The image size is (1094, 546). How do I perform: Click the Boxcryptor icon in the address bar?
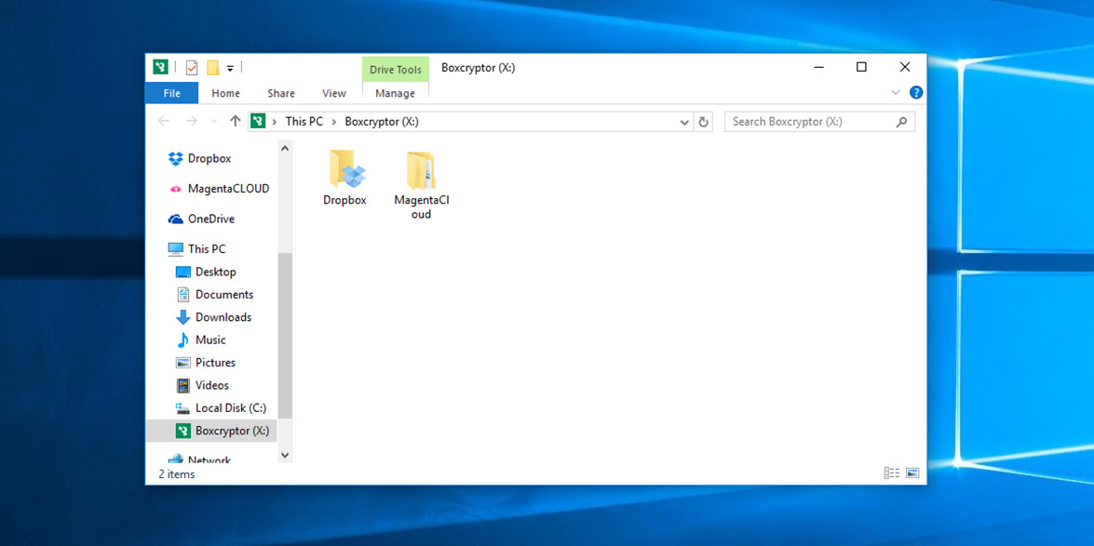tap(258, 121)
